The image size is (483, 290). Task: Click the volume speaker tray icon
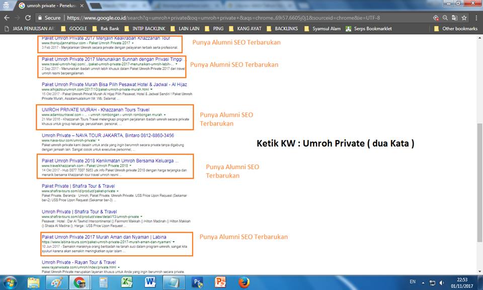442,282
